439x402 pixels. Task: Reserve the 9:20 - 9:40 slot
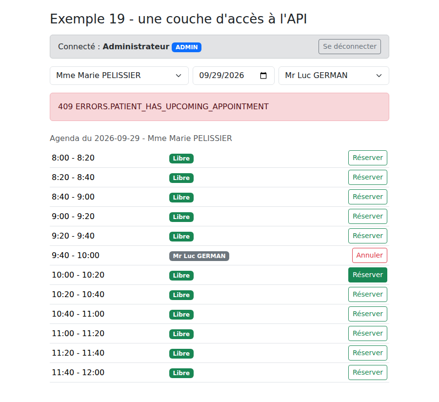368,236
